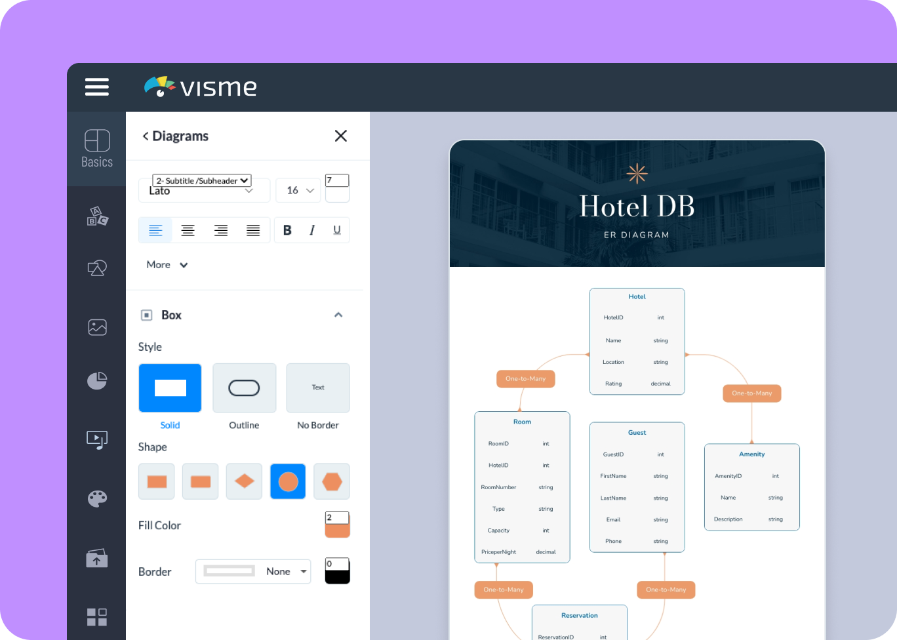Open the media video and audio sidebar icon
This screenshot has width=897, height=640.
click(97, 439)
